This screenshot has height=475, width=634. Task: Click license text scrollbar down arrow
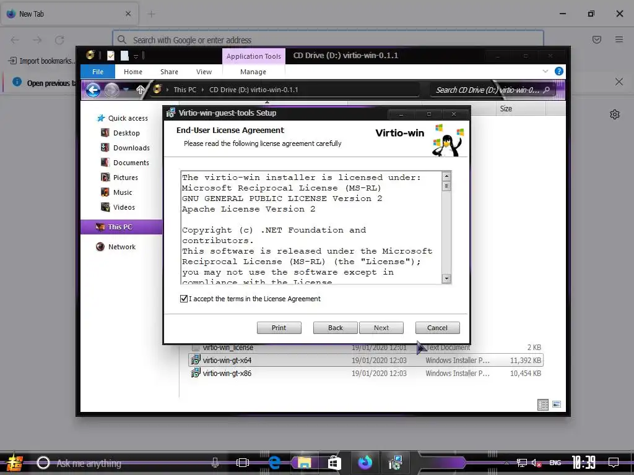pyautogui.click(x=446, y=278)
